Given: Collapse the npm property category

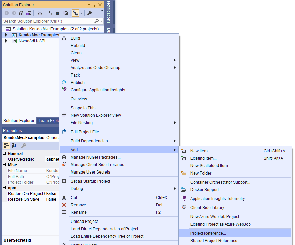Looking at the screenshot, I should point(4,188).
